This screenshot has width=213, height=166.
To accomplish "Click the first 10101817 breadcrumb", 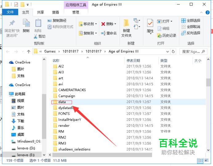I will (70, 51).
